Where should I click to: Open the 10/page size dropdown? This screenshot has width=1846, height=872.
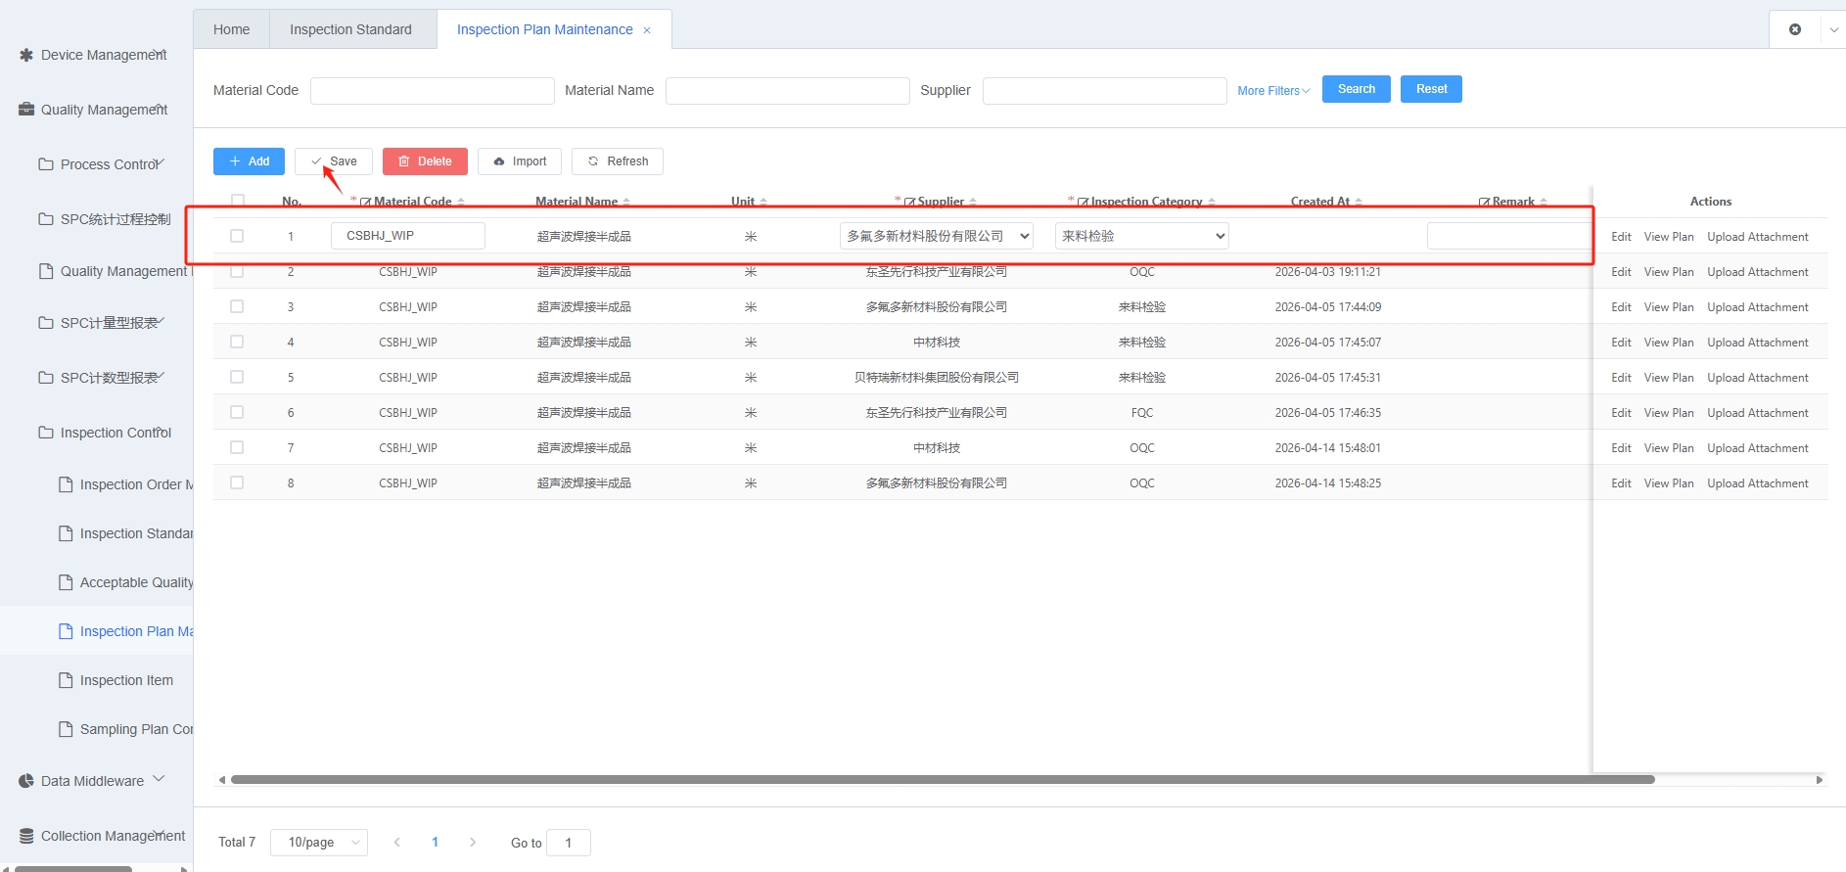point(319,843)
